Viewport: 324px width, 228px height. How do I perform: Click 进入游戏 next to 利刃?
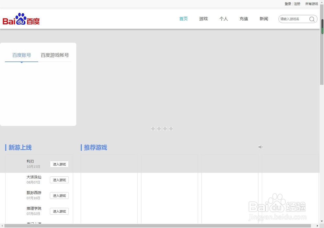coord(59,164)
